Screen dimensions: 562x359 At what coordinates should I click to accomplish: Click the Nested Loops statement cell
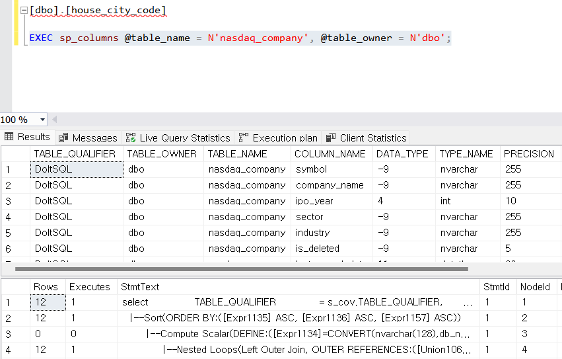299,350
